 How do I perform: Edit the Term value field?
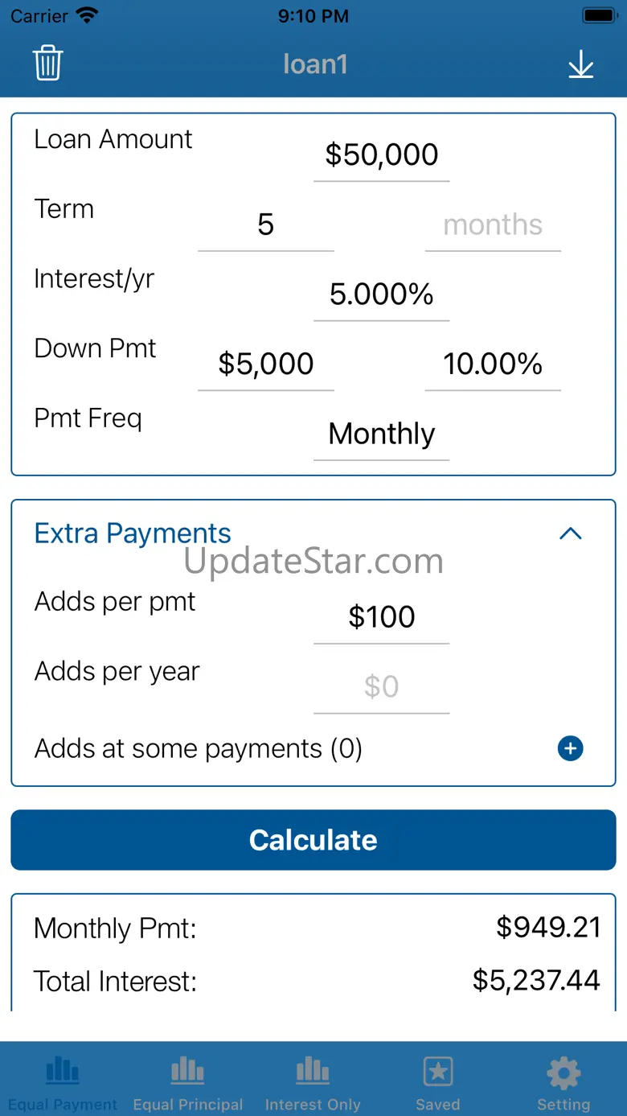266,225
